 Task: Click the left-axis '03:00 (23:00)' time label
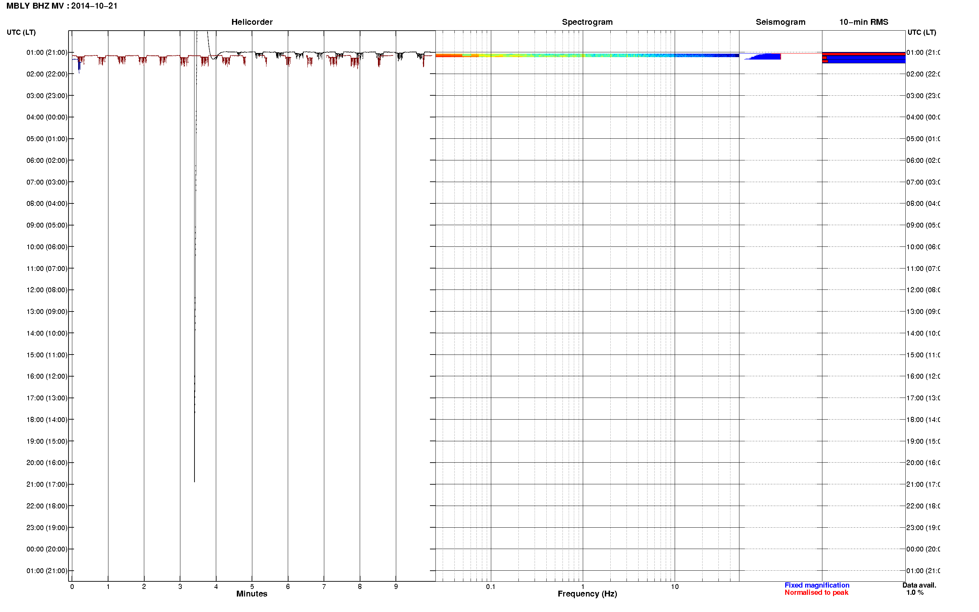(x=47, y=96)
